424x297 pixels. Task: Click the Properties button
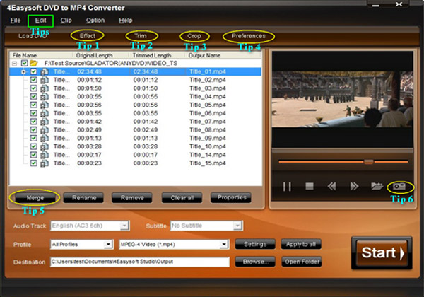click(232, 197)
